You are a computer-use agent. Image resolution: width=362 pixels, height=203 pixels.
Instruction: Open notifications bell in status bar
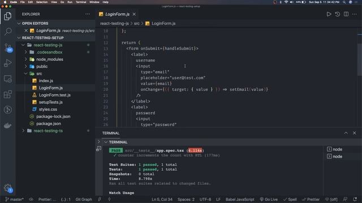(x=355, y=199)
